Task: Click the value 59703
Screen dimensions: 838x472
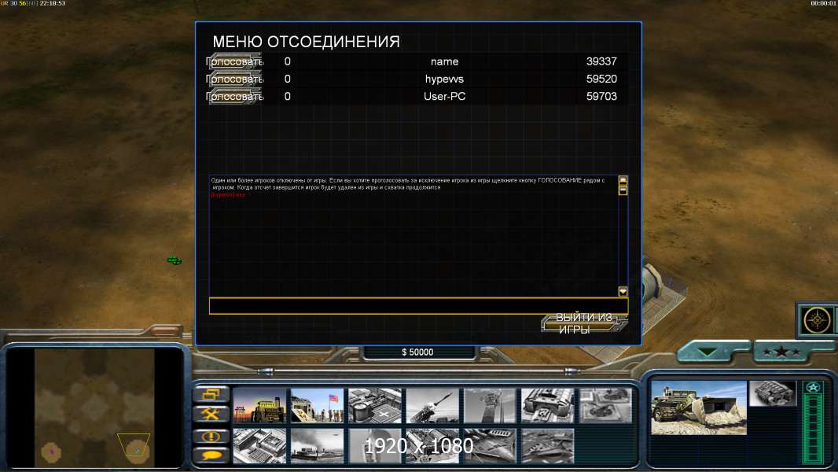Action: click(x=602, y=97)
